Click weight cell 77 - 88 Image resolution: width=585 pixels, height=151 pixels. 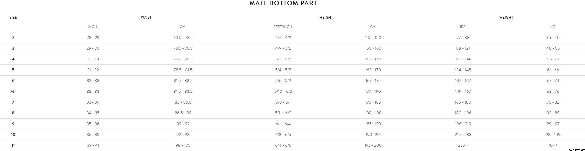[463, 38]
